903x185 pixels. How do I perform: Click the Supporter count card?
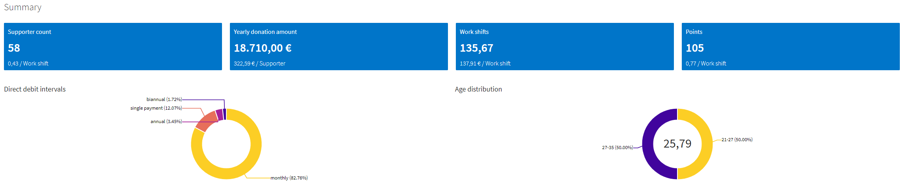click(113, 47)
